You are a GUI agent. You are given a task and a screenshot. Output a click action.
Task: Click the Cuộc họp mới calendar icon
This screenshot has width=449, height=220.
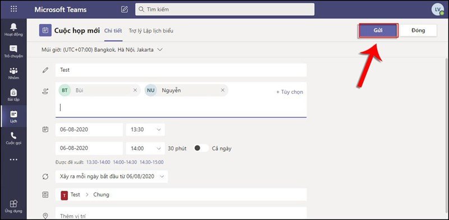[x=45, y=30]
